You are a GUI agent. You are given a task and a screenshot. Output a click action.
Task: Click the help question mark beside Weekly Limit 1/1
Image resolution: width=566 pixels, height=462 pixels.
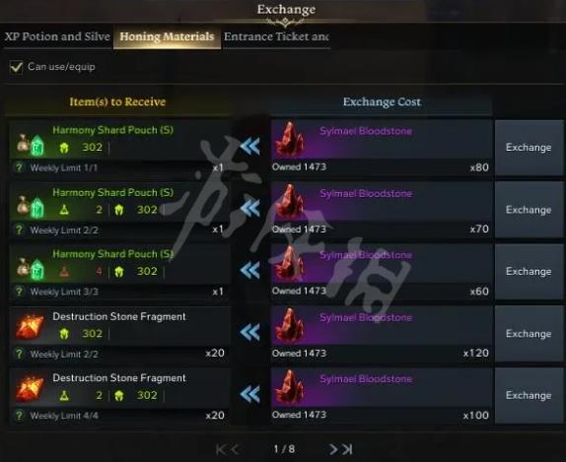(x=19, y=167)
